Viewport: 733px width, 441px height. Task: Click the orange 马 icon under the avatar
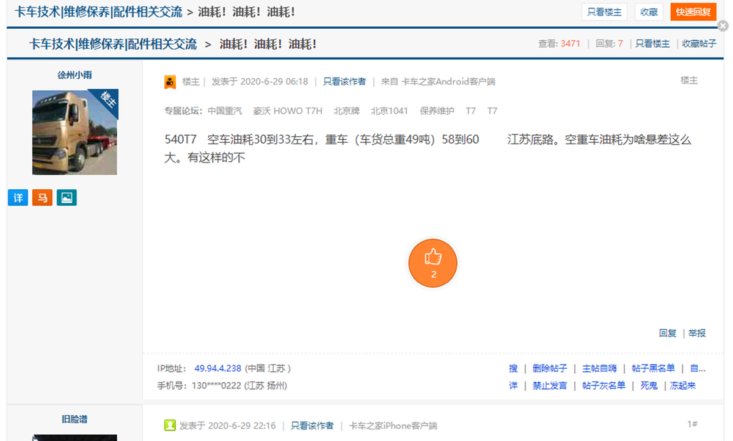[x=42, y=197]
